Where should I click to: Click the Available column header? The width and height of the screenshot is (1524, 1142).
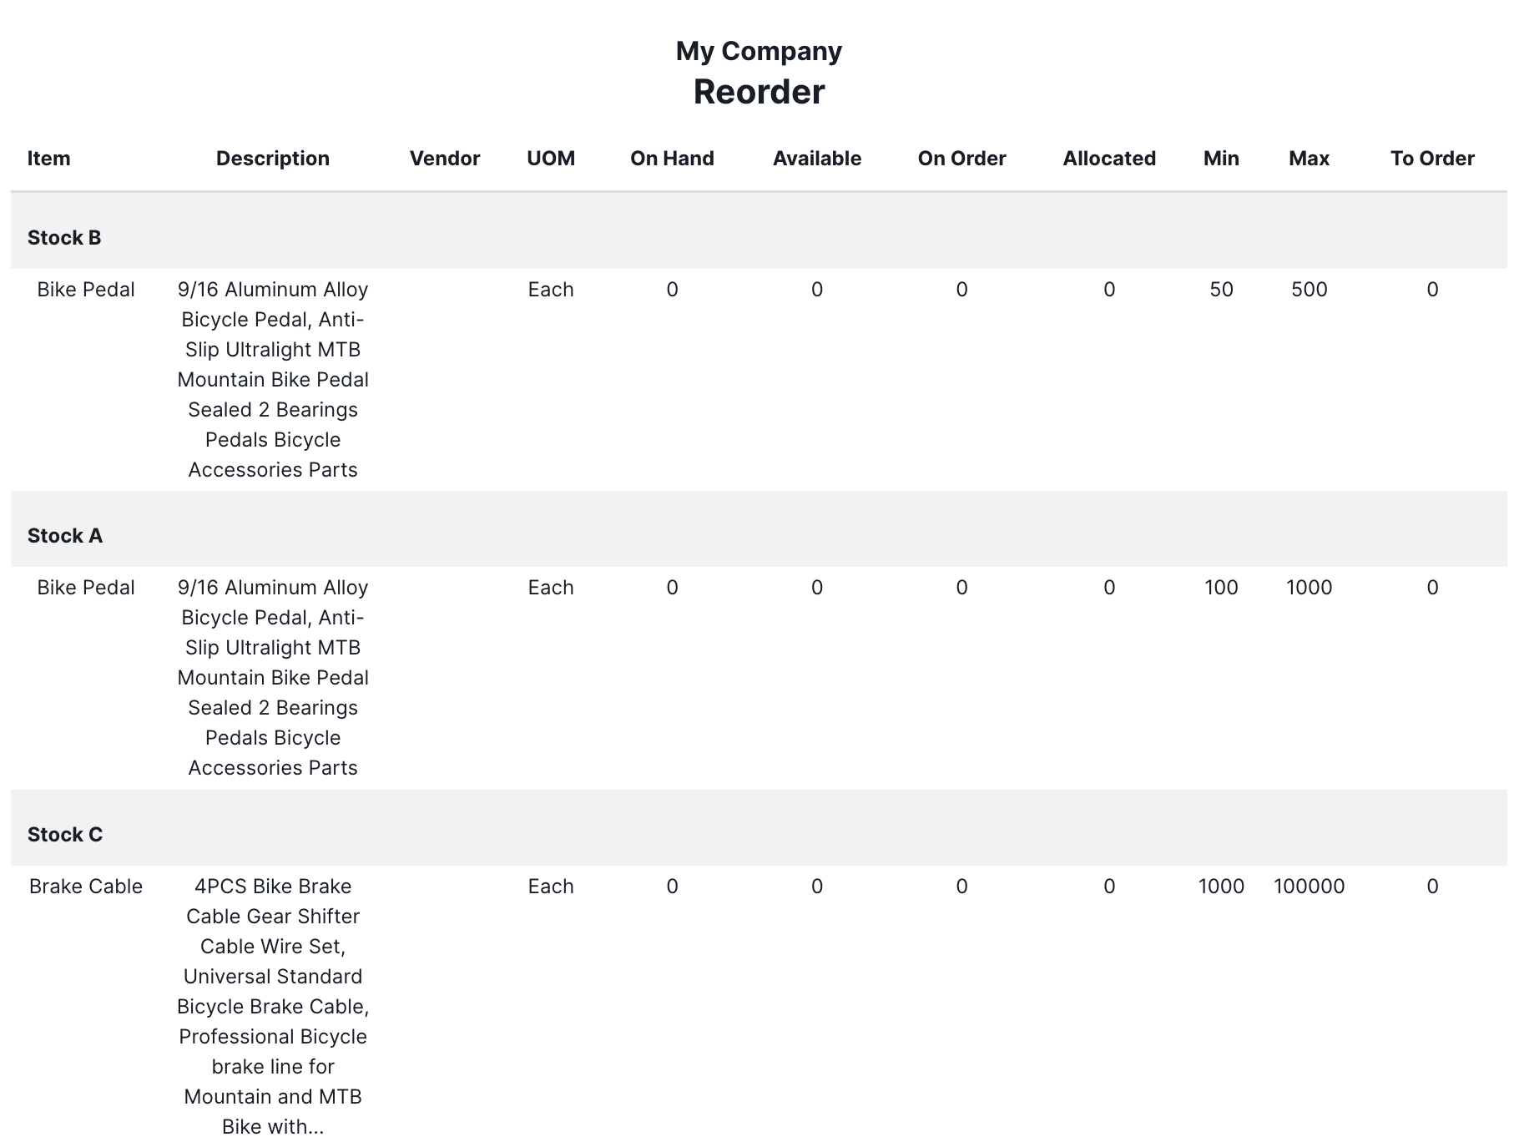[x=816, y=159]
